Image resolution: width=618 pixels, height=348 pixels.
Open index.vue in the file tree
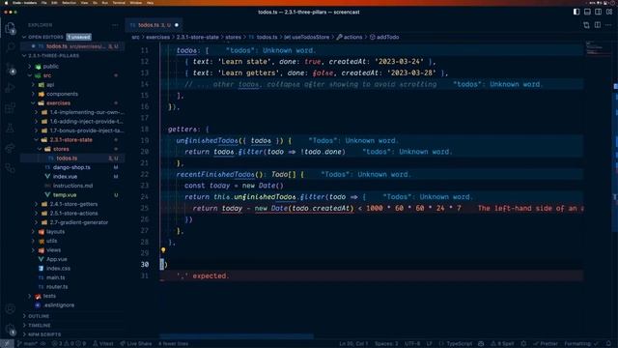(x=65, y=176)
